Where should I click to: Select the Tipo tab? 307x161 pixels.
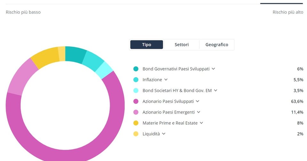point(146,45)
